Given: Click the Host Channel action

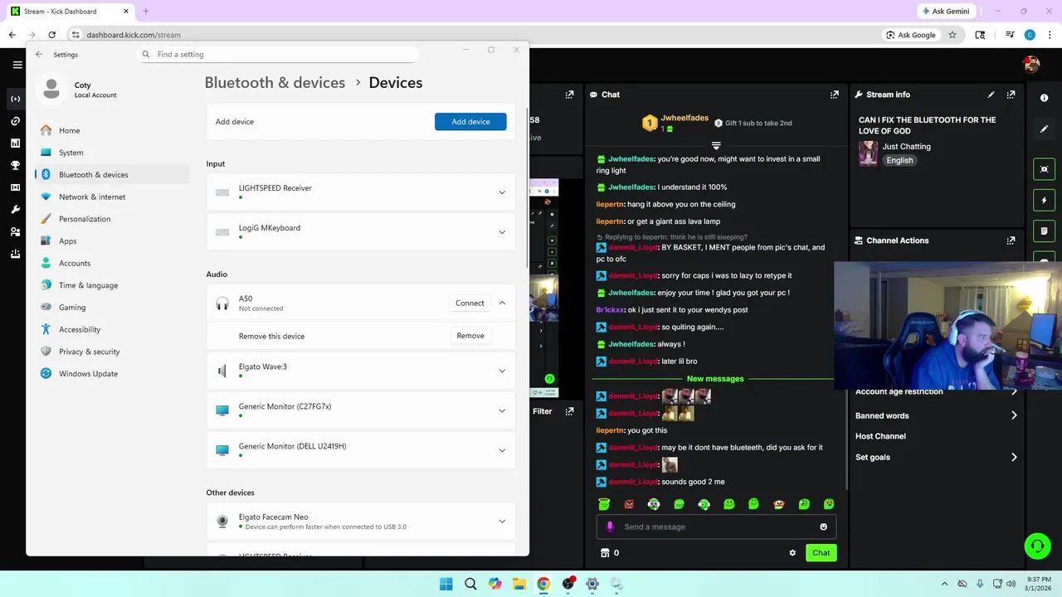Looking at the screenshot, I should coord(880,436).
